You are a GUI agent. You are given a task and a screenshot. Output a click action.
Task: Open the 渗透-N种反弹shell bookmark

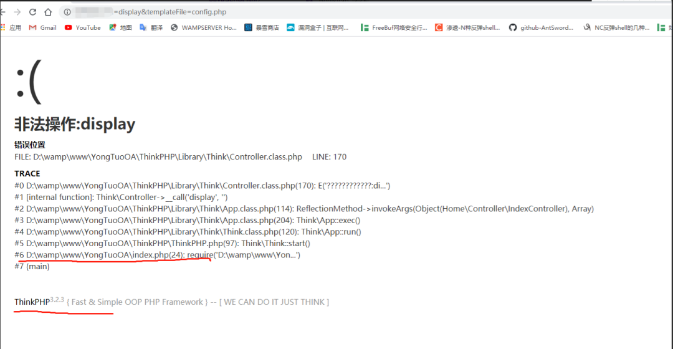pyautogui.click(x=467, y=27)
